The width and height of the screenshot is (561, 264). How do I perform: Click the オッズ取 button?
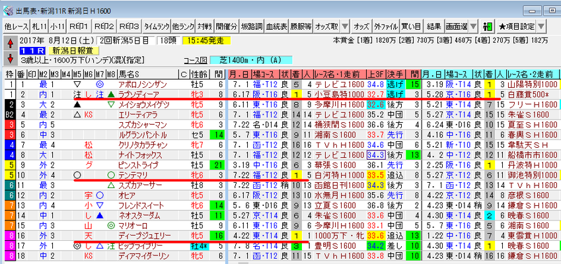pyautogui.click(x=326, y=27)
